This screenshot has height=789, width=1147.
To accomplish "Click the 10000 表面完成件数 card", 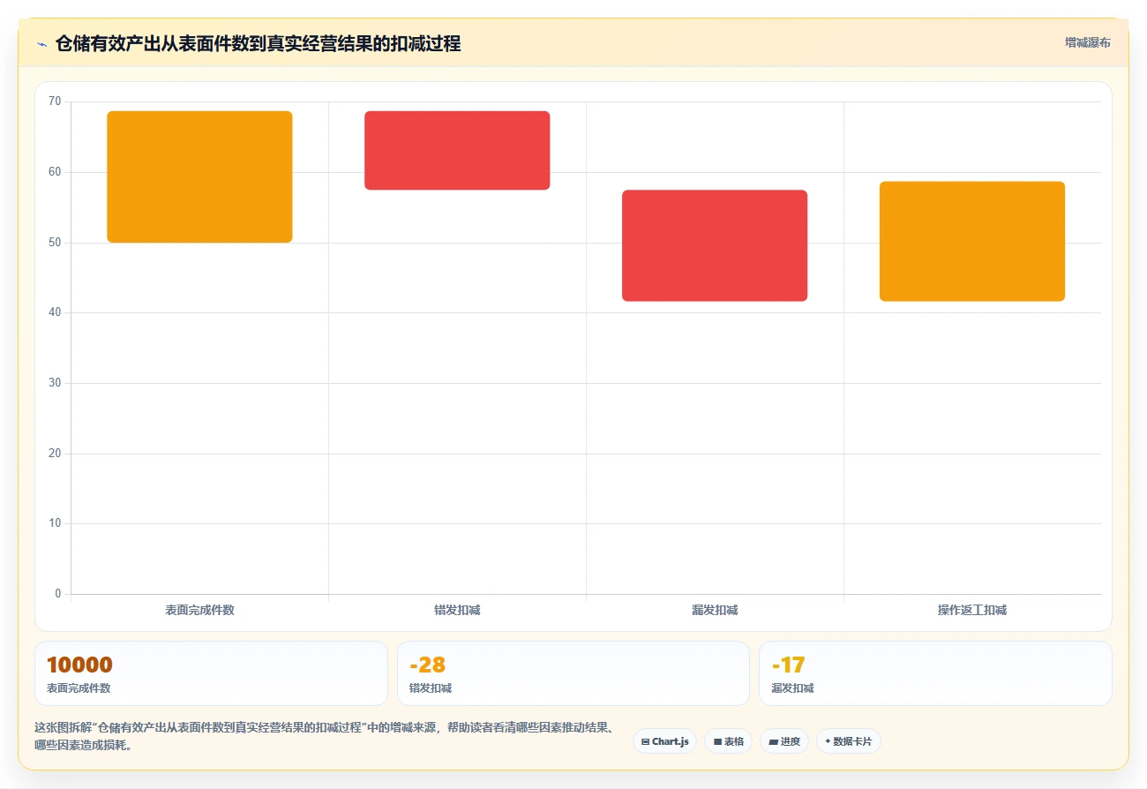I will pos(211,673).
